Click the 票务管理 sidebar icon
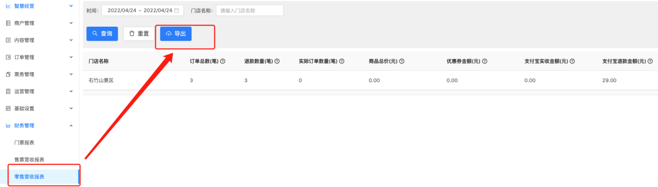Image resolution: width=658 pixels, height=187 pixels. (x=8, y=74)
